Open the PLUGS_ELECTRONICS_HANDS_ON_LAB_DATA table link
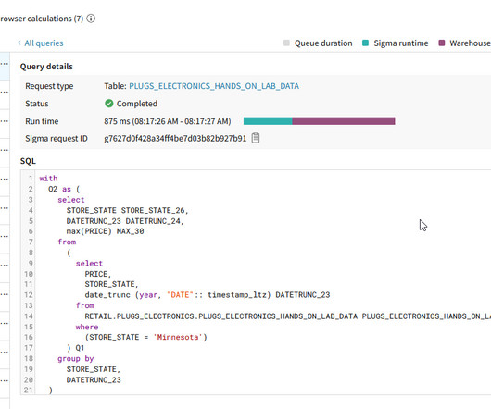 point(214,86)
